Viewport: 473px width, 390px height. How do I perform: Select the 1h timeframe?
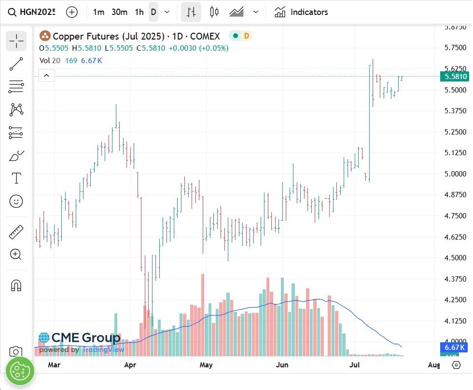click(139, 12)
